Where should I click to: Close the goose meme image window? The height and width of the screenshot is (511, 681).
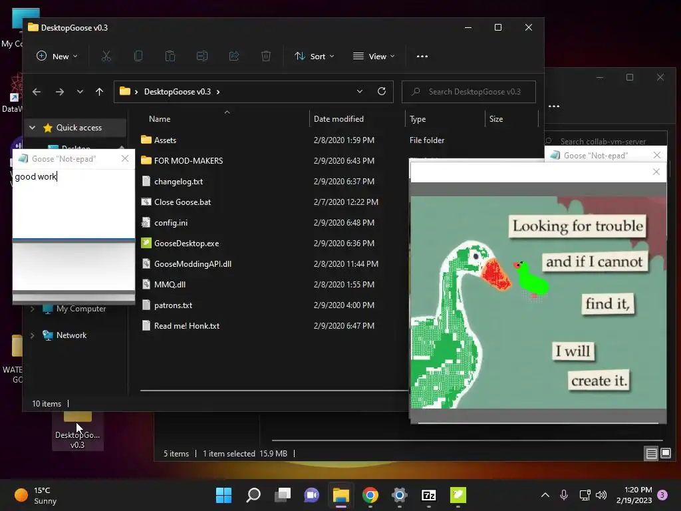point(656,172)
